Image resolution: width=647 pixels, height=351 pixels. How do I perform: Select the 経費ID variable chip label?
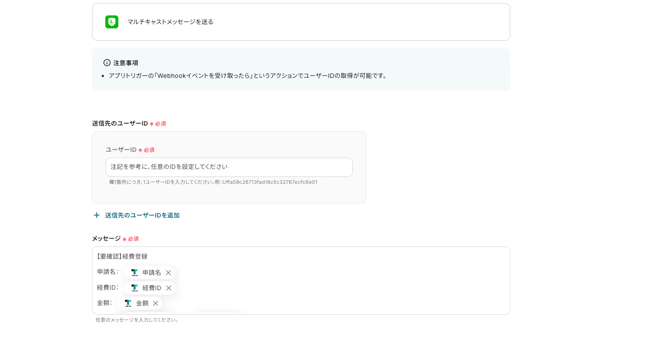(152, 288)
